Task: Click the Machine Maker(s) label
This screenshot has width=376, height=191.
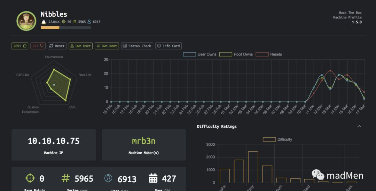Action: point(144,153)
